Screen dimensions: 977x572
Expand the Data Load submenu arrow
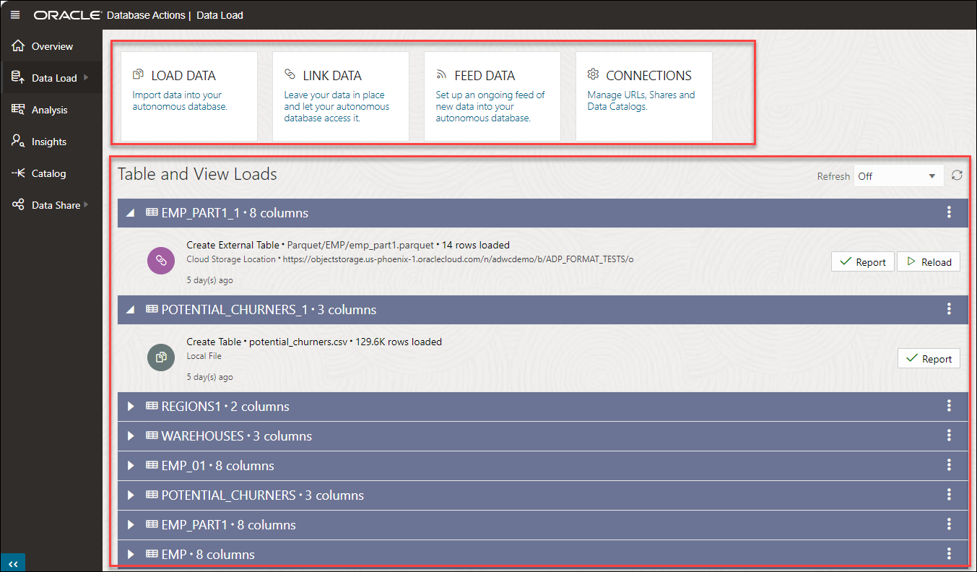(86, 77)
